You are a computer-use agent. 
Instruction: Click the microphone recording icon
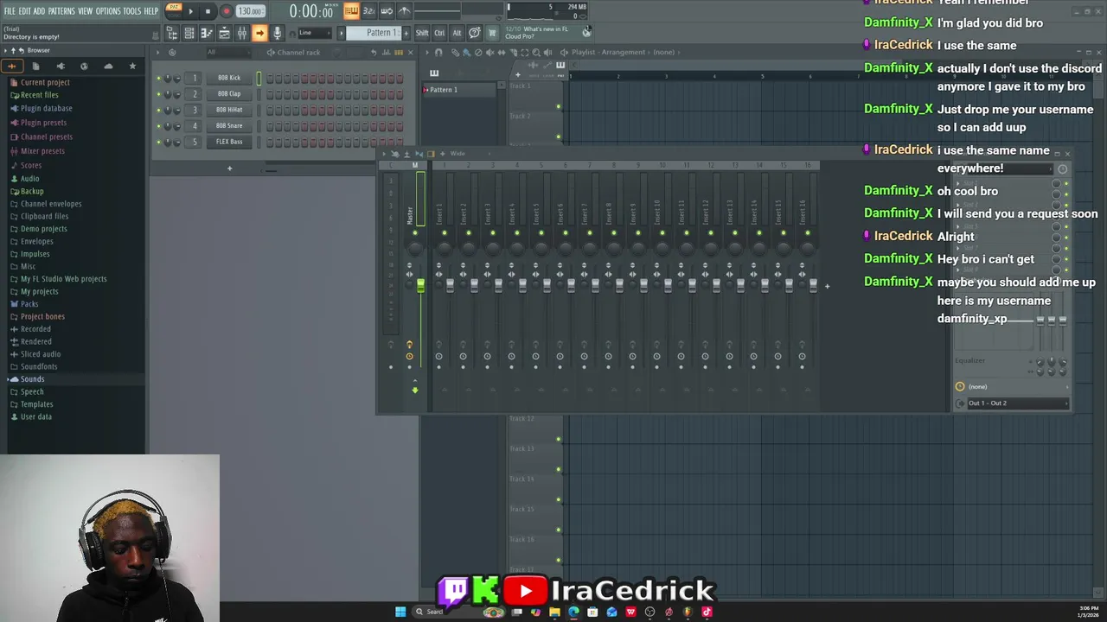click(x=278, y=33)
